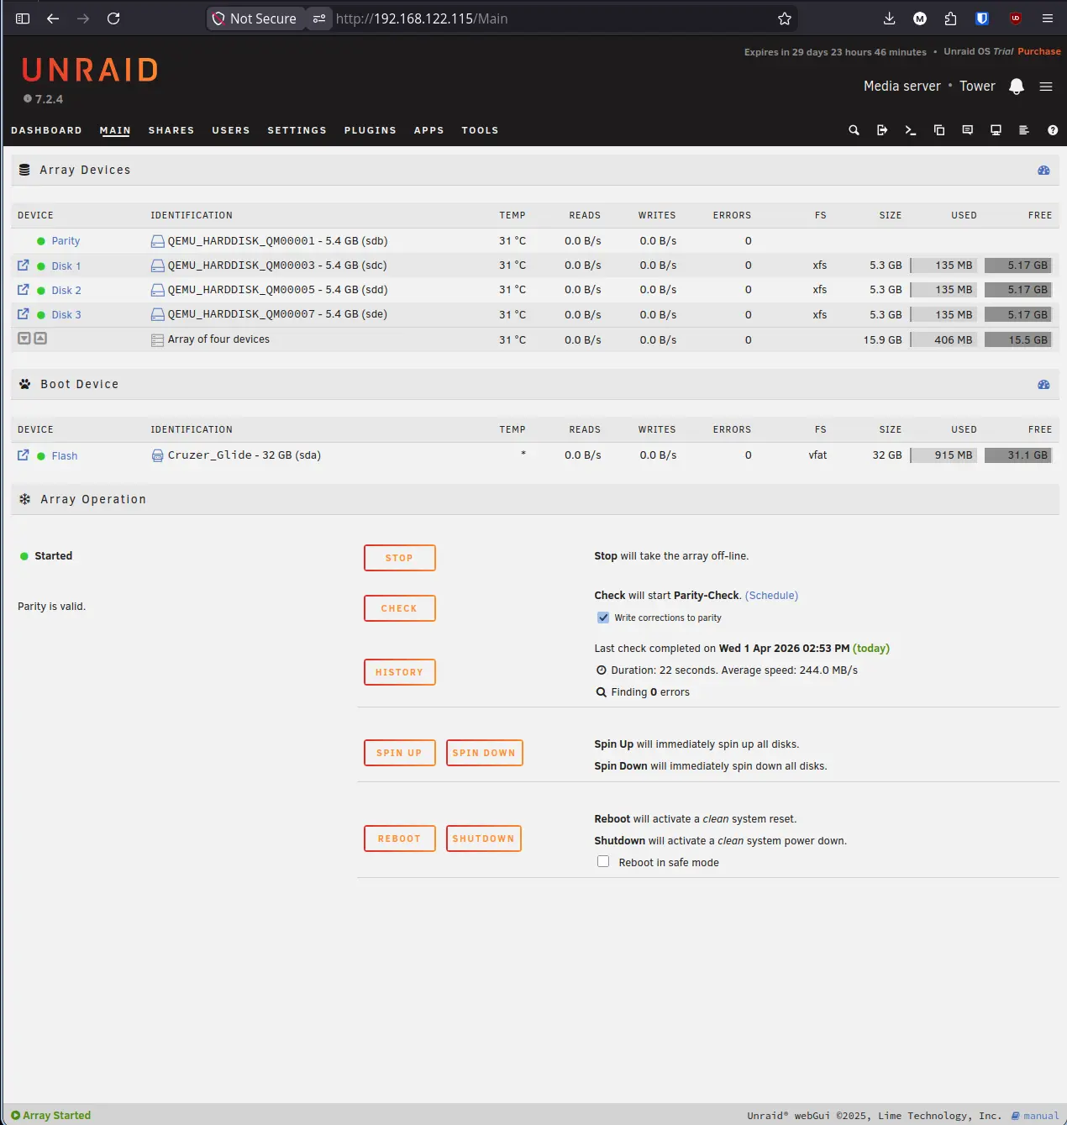This screenshot has width=1067, height=1125.
Task: Open the Disk 1 settings link
Action: (66, 265)
